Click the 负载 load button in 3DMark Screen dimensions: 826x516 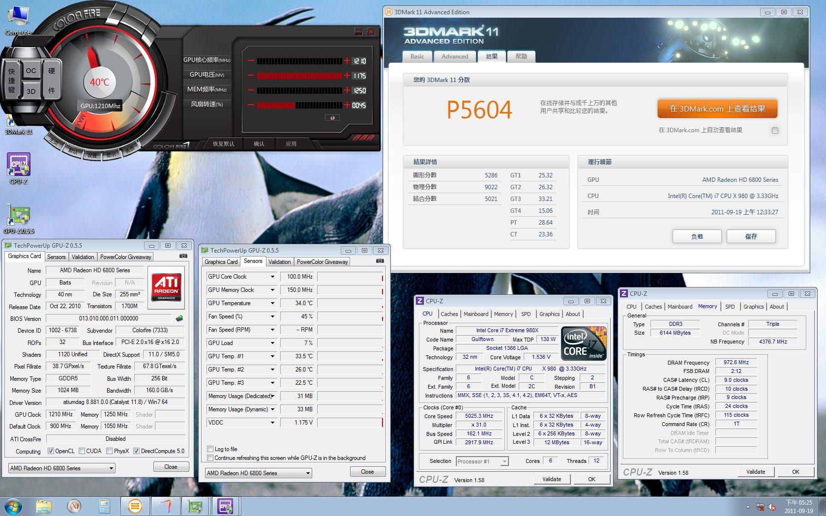pyautogui.click(x=697, y=236)
